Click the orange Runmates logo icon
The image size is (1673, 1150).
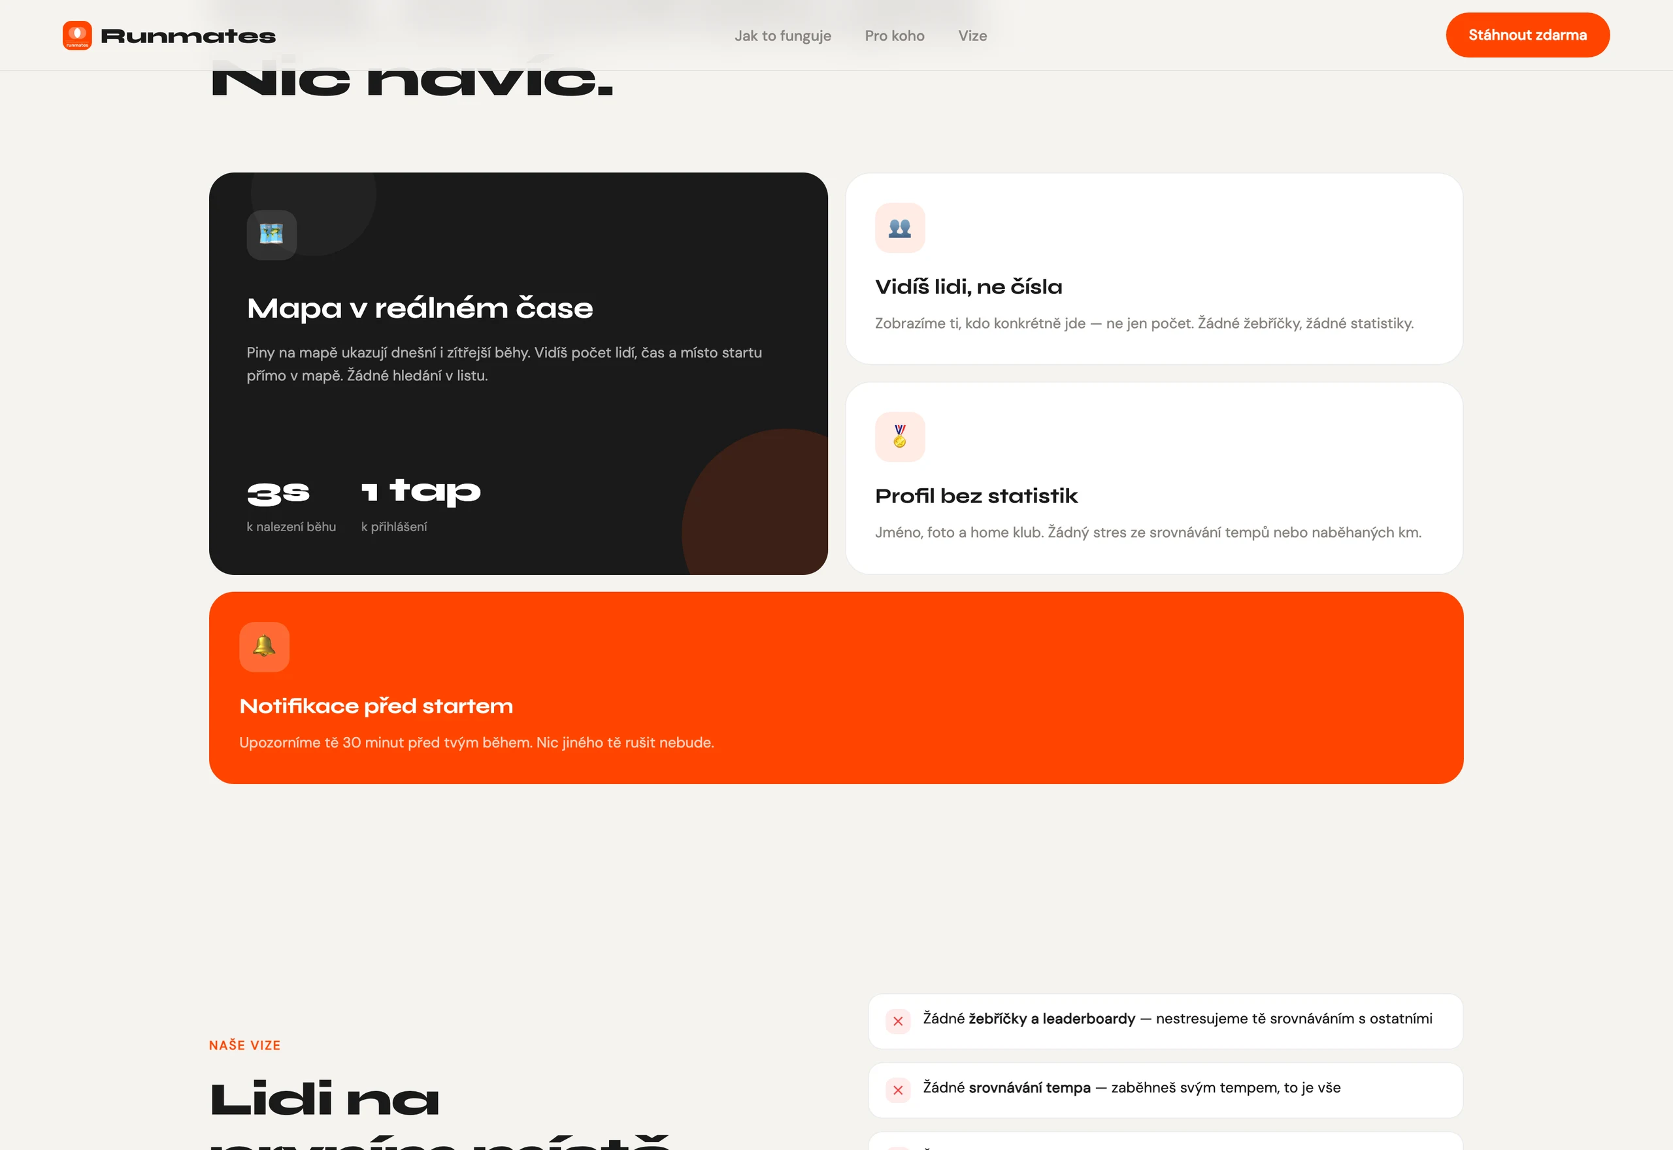[x=77, y=35]
